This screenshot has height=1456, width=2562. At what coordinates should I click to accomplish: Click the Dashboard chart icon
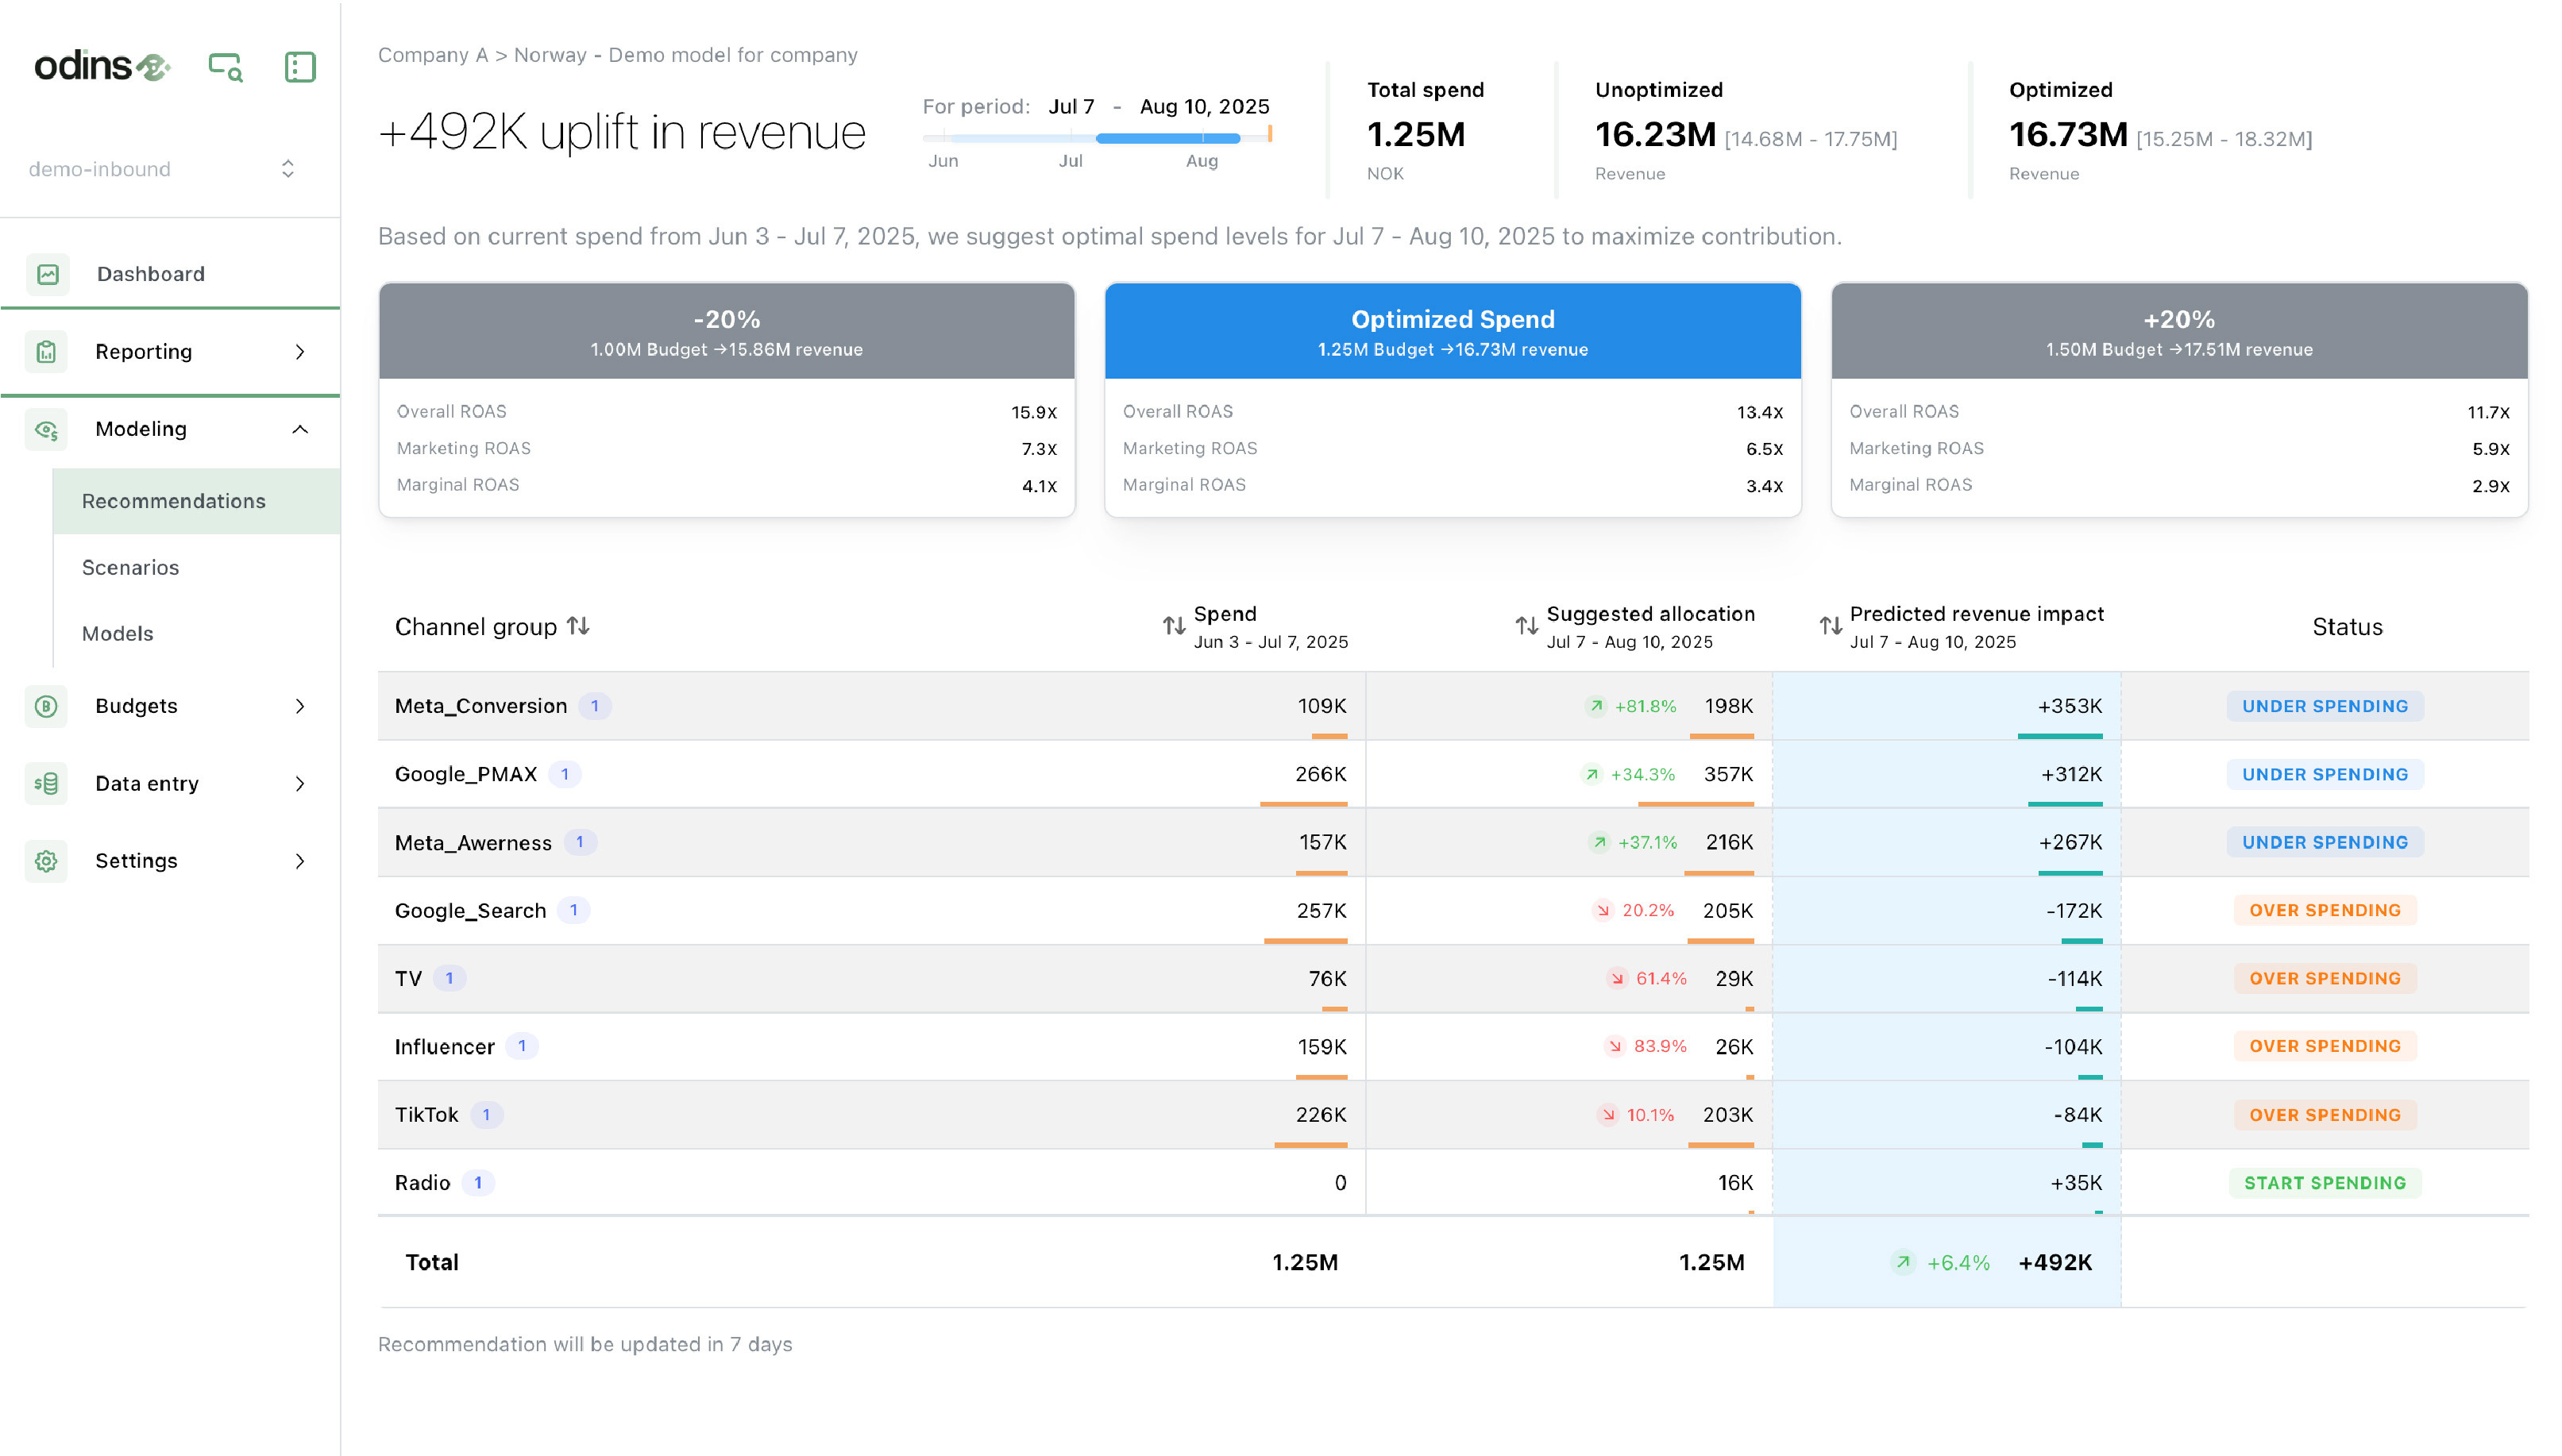pos(47,274)
